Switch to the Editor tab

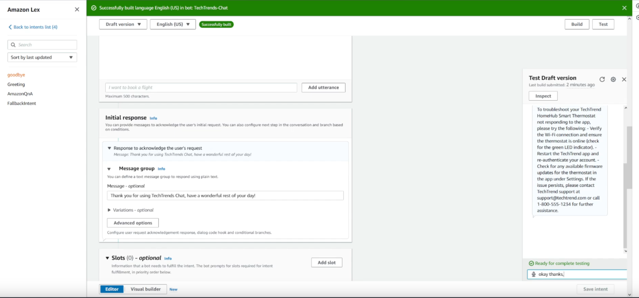tap(112, 289)
